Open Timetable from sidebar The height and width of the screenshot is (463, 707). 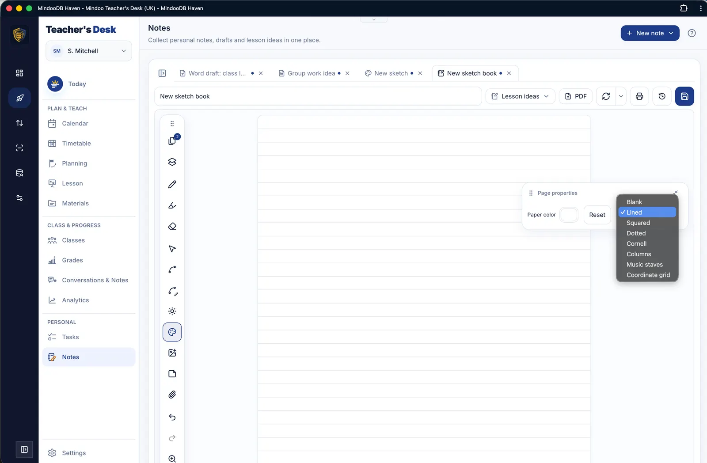point(89,143)
